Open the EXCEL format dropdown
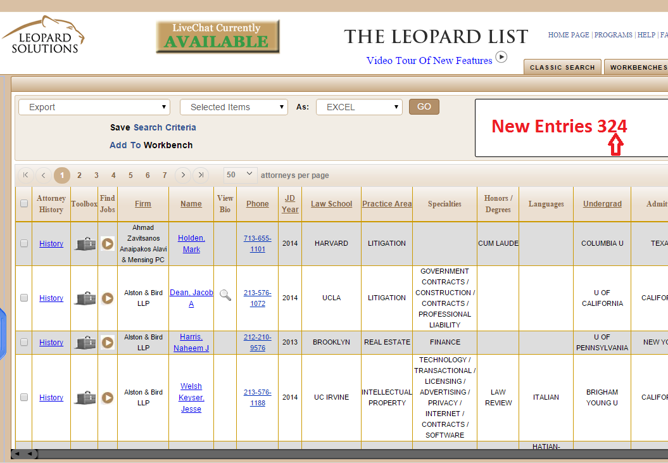This screenshot has width=668, height=463. [x=359, y=107]
